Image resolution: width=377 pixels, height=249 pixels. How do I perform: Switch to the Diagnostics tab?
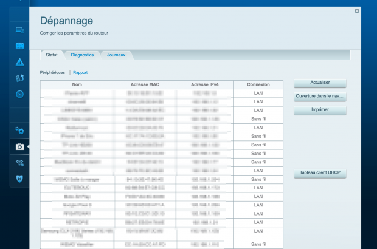82,55
